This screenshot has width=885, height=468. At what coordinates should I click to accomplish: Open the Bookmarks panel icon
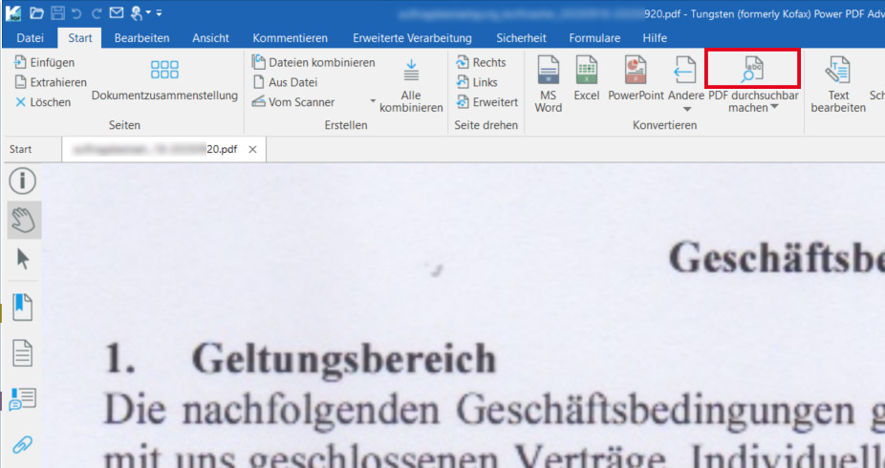22,308
